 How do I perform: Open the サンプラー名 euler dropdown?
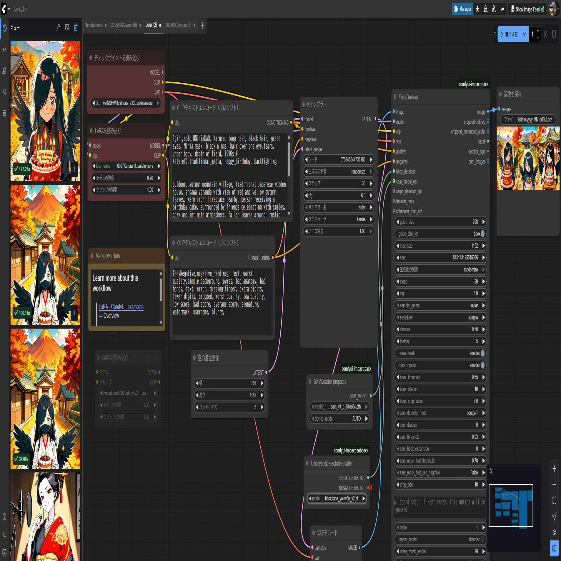(339, 207)
